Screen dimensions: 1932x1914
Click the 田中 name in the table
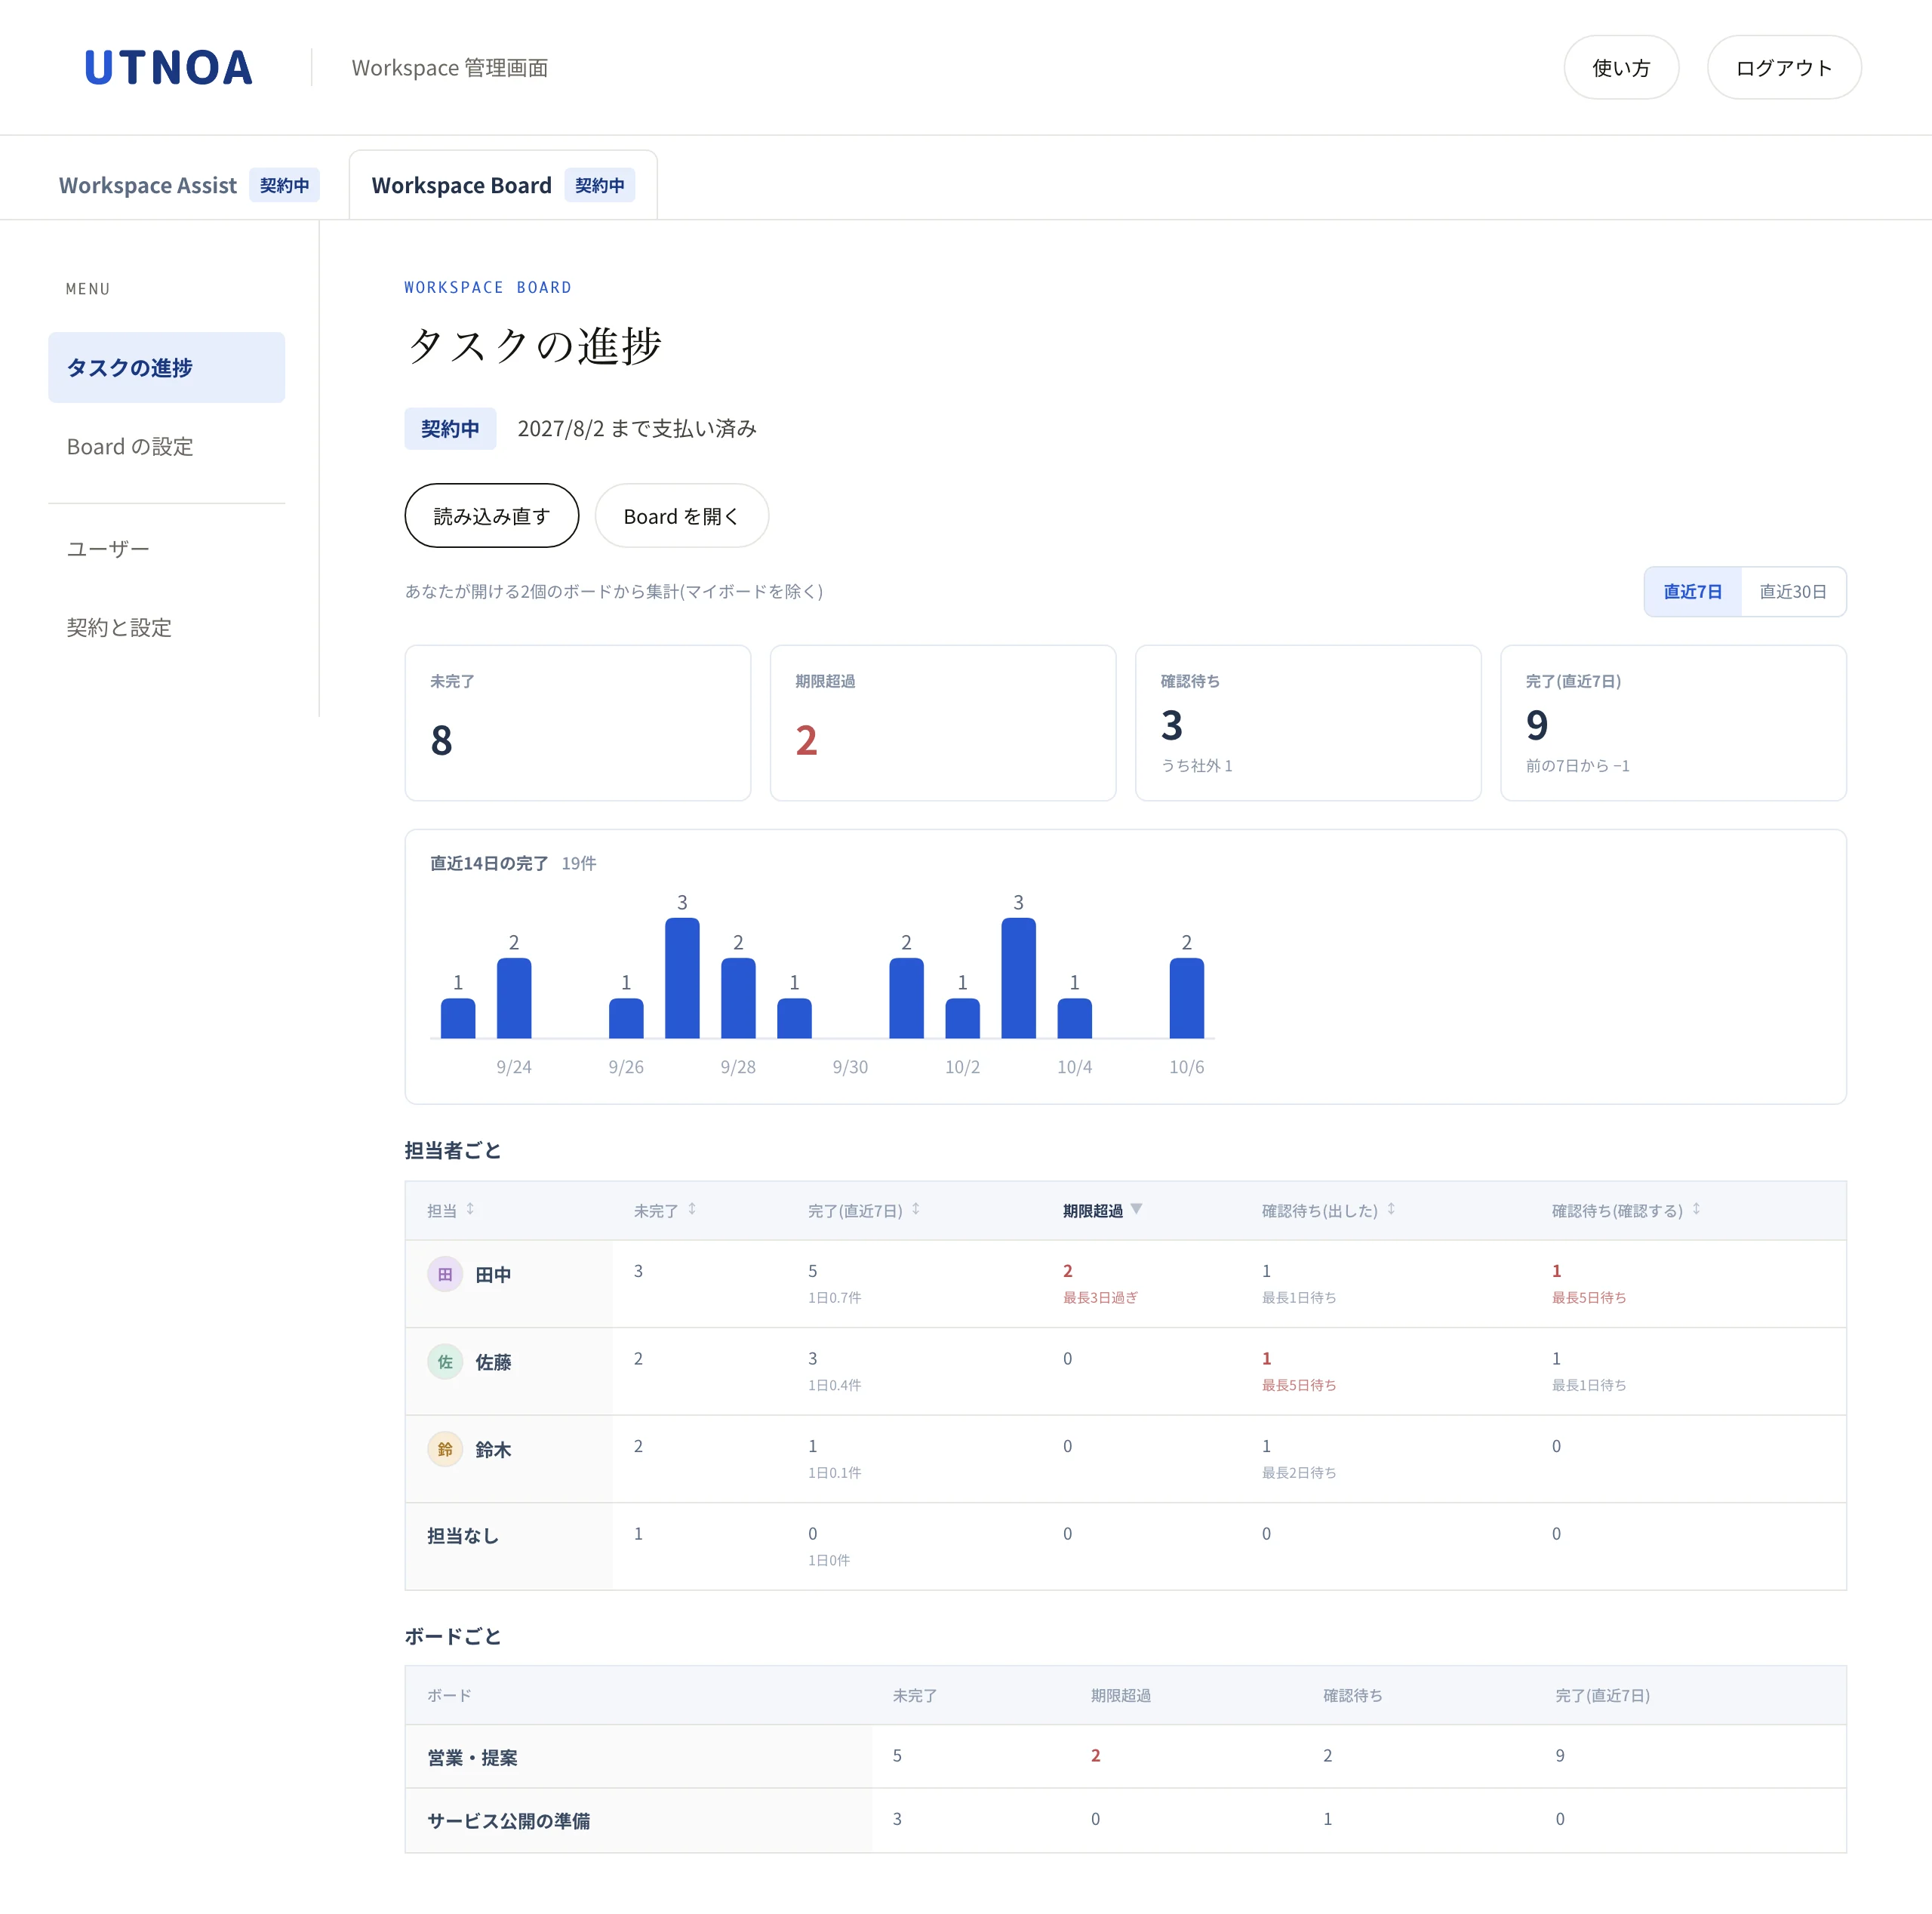[493, 1275]
